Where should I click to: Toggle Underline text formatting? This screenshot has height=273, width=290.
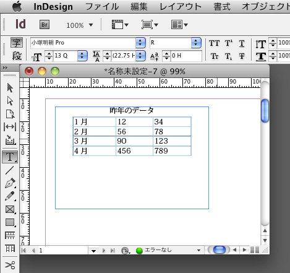click(242, 43)
